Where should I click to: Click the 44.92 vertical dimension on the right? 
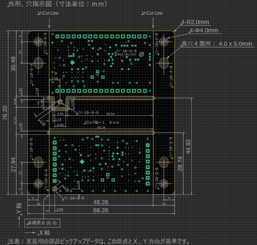[x=188, y=146]
